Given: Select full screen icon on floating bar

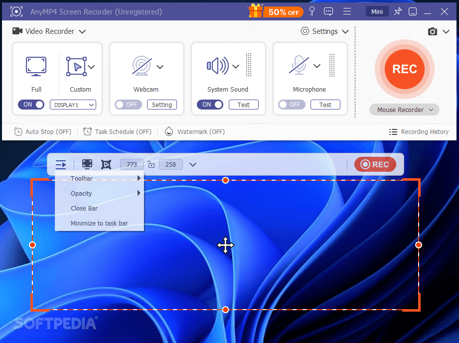Looking at the screenshot, I should [87, 164].
